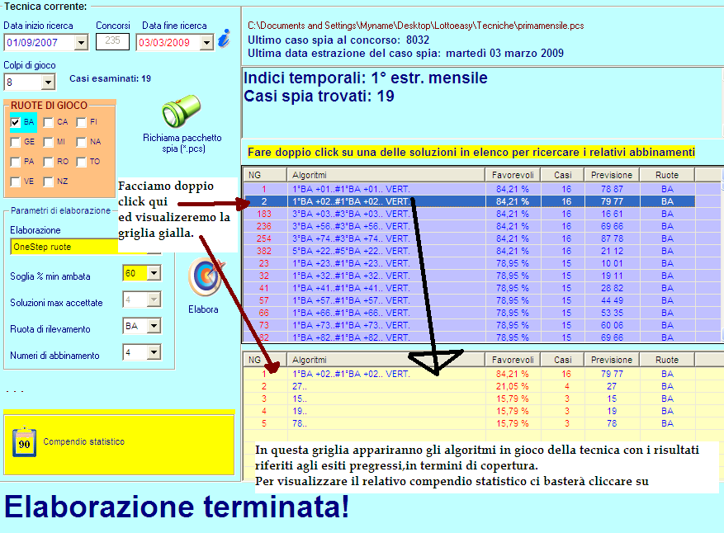Open the Data inizio ricerca date dropdown
Image resolution: width=724 pixels, height=533 pixels.
[81, 43]
